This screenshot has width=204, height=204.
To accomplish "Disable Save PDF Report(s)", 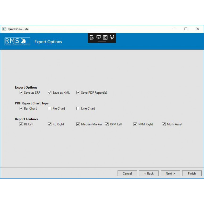I will pyautogui.click(x=78, y=93).
